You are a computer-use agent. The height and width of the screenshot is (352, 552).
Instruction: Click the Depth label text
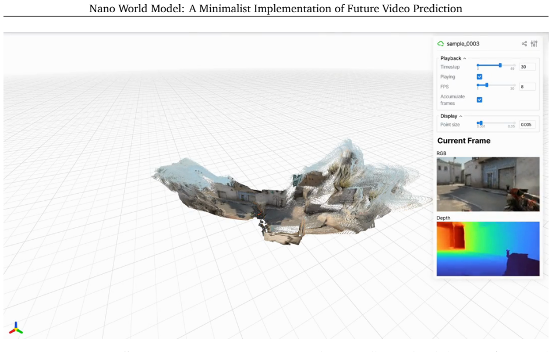[443, 218]
